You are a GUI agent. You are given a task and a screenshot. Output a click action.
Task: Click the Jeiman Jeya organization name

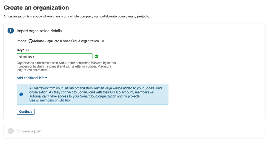click(43, 41)
